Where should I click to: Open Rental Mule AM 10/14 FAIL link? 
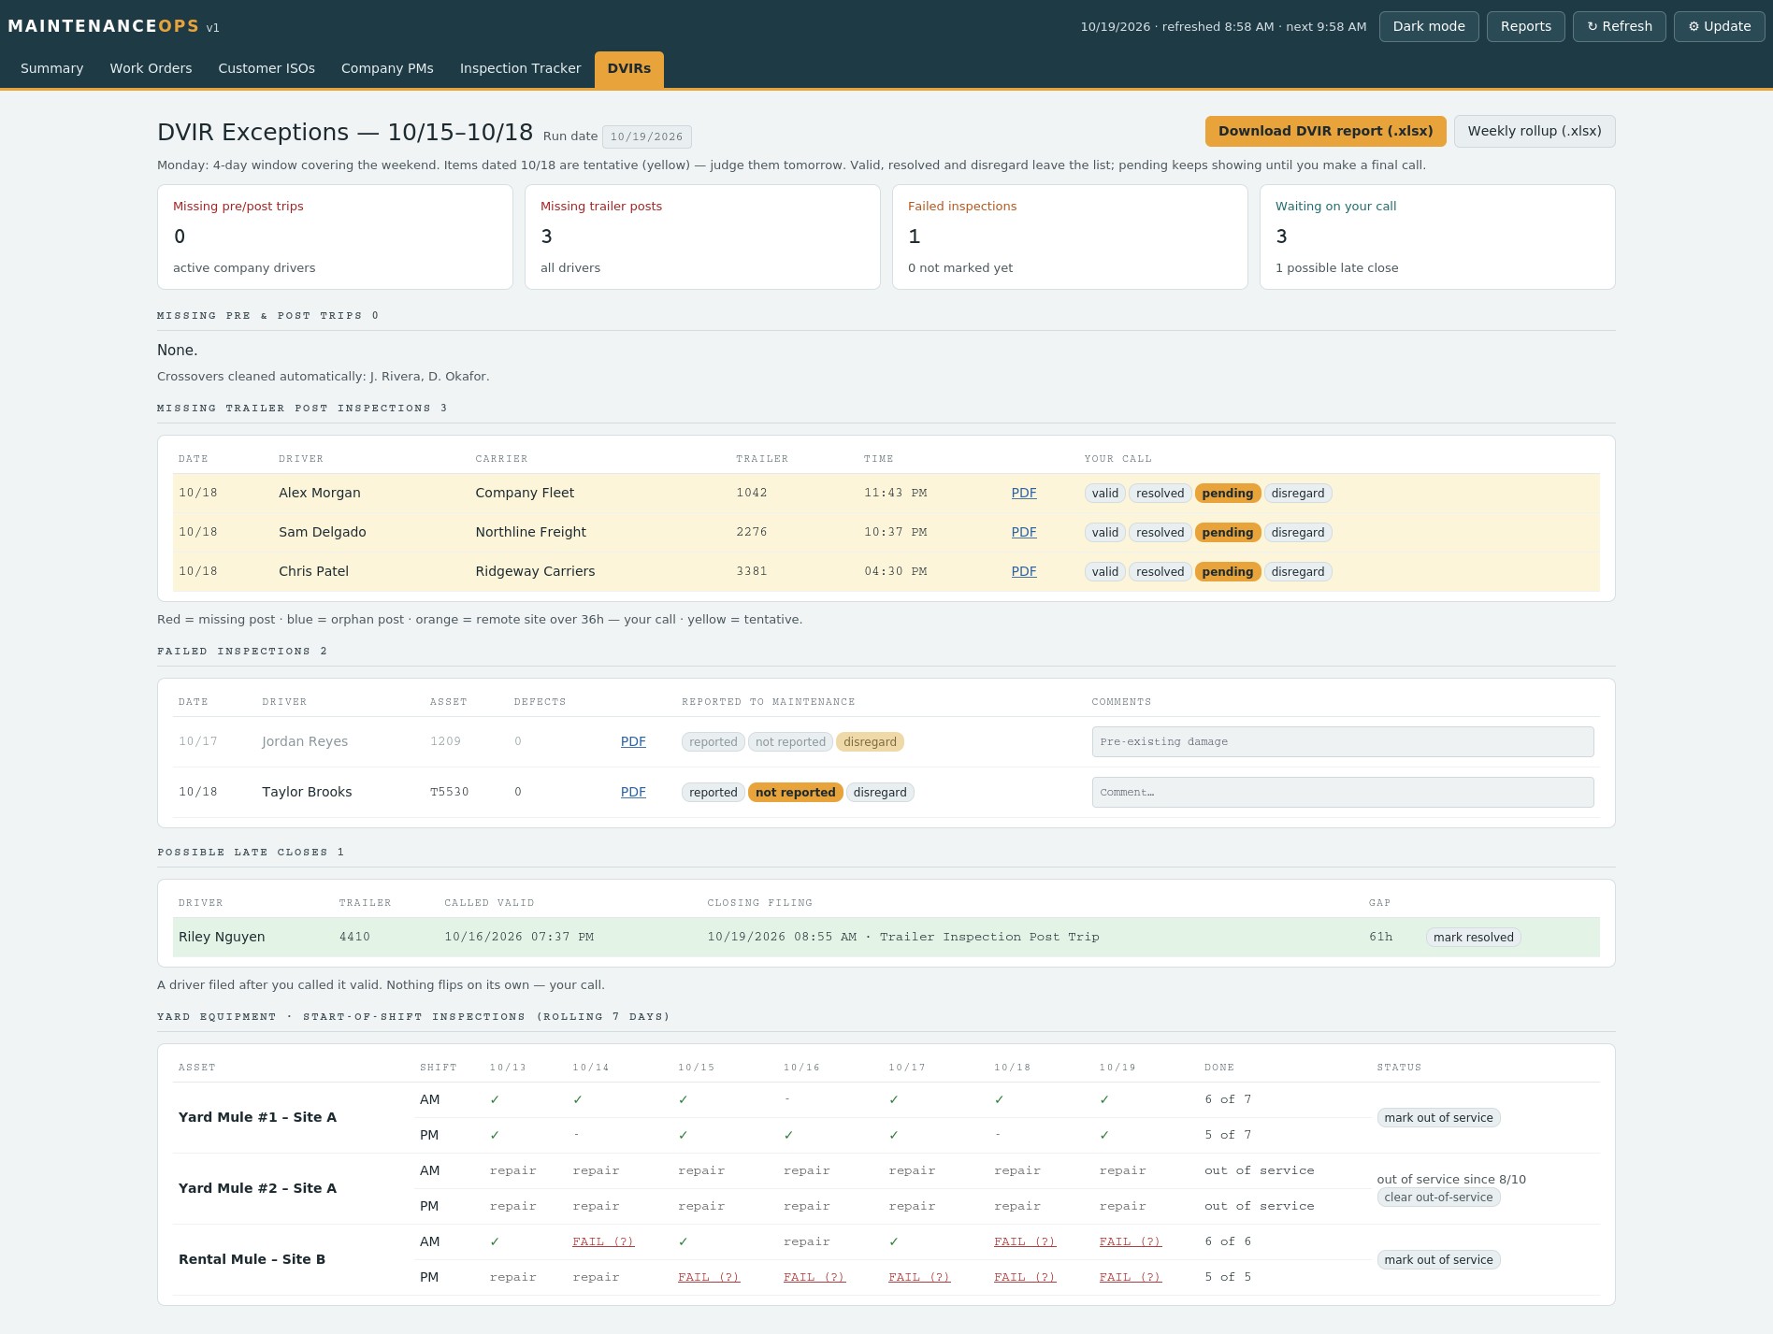(603, 1241)
